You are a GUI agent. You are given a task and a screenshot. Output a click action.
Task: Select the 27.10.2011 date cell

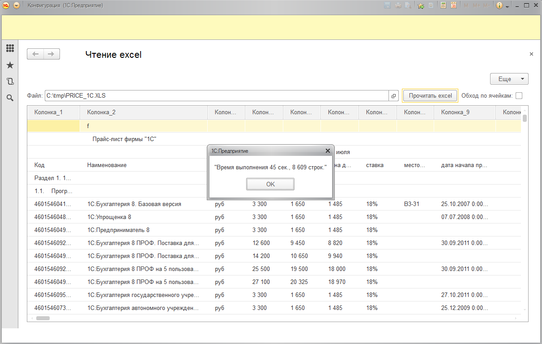(x=465, y=295)
